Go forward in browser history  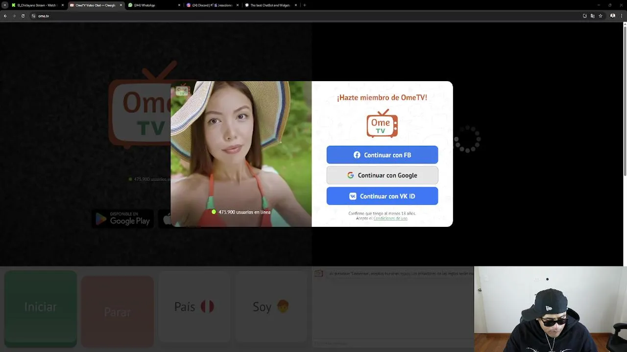(x=14, y=16)
